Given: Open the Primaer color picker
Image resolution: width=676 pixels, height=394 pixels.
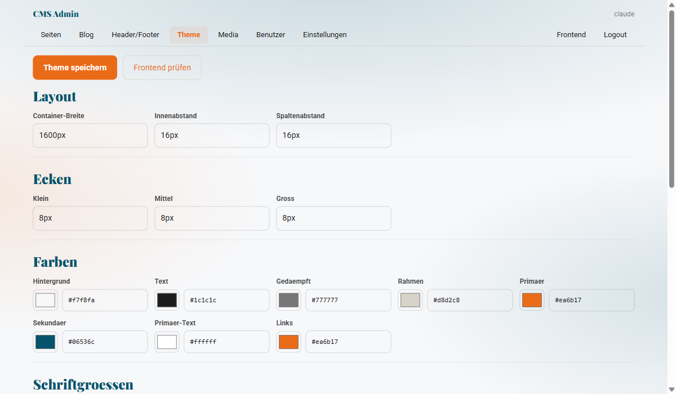Looking at the screenshot, I should (532, 300).
